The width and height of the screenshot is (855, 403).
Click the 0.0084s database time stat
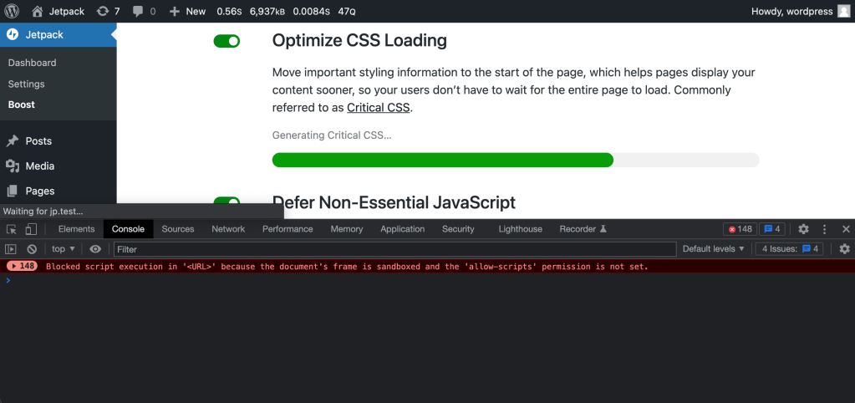(x=312, y=11)
